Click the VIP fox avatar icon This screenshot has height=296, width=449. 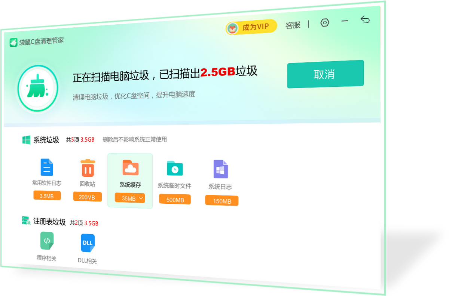click(x=232, y=28)
